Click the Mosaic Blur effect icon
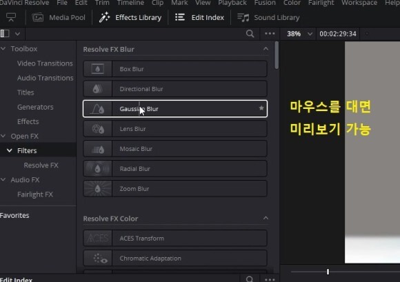This screenshot has width=400, height=282. [x=98, y=149]
